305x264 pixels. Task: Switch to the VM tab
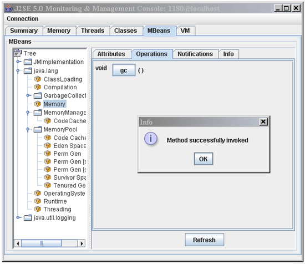185,31
